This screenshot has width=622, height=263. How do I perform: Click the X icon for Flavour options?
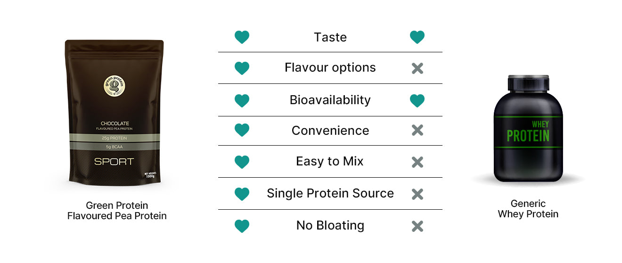click(417, 68)
